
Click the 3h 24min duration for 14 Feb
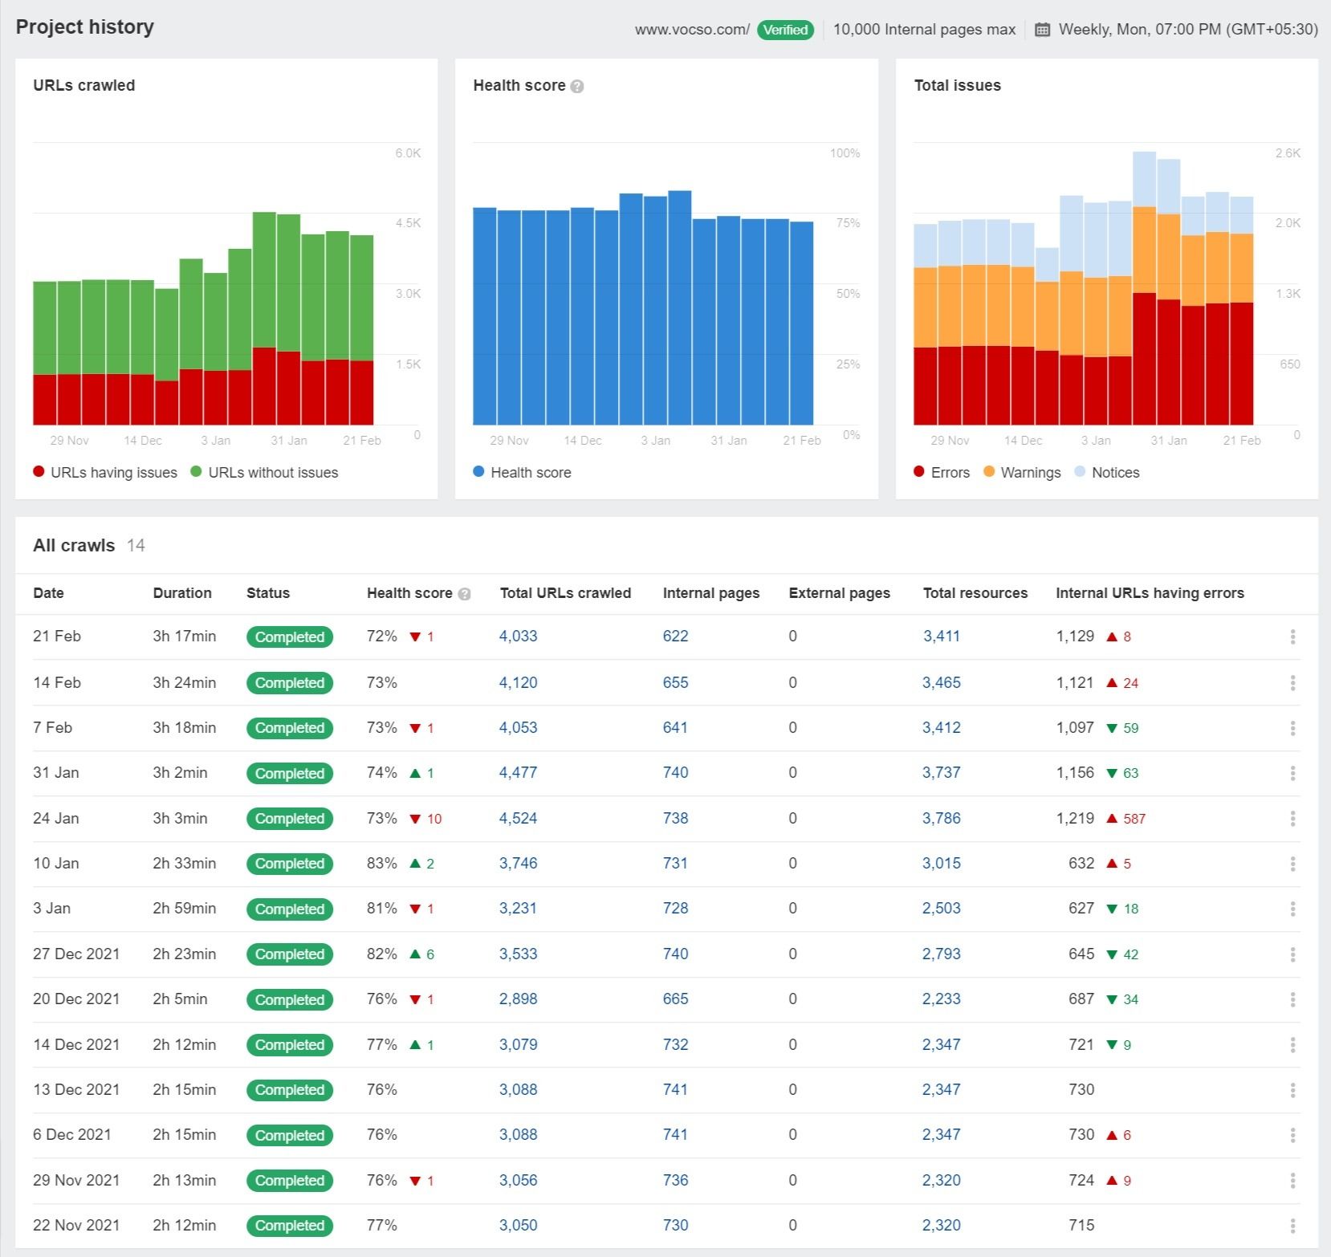[184, 682]
